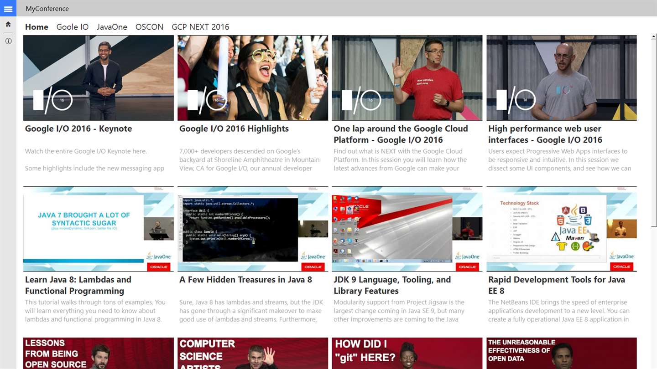Click the text 'Watch the entire Google I/O Keynote here.'
Viewport: 657px width, 369px height.
(86, 151)
